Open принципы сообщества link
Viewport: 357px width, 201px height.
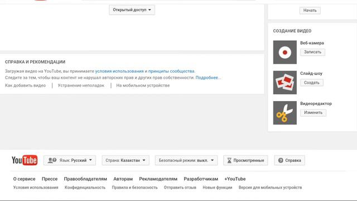point(171,71)
